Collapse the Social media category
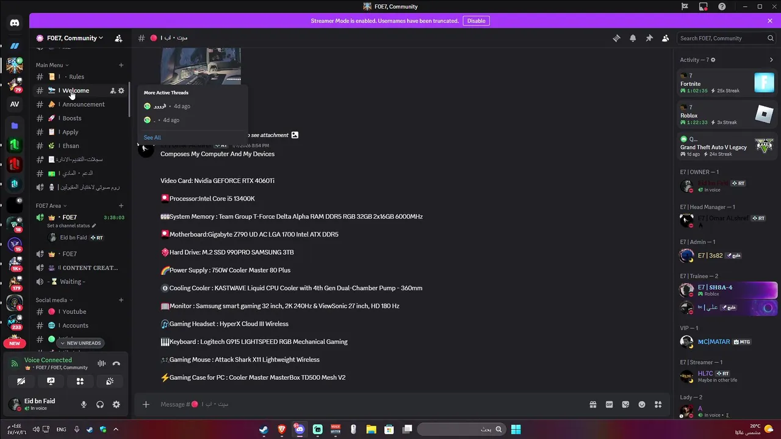Viewport: 781px width, 439px height. tap(54, 300)
